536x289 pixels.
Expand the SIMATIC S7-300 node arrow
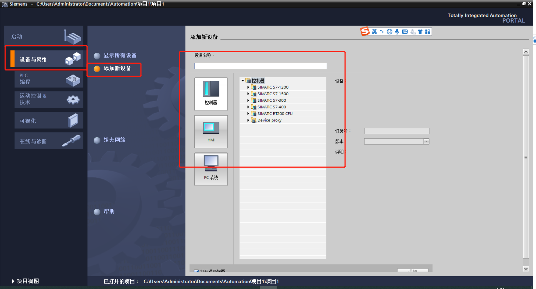248,100
